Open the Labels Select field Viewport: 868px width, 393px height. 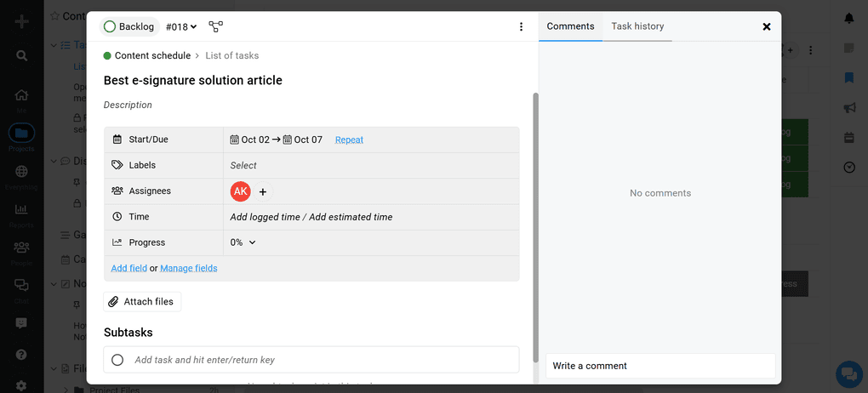(243, 166)
